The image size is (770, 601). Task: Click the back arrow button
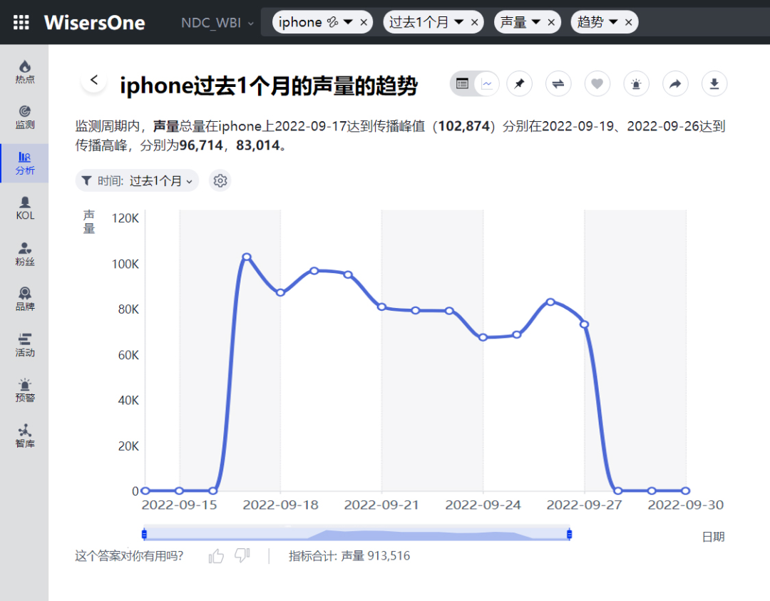pos(94,80)
